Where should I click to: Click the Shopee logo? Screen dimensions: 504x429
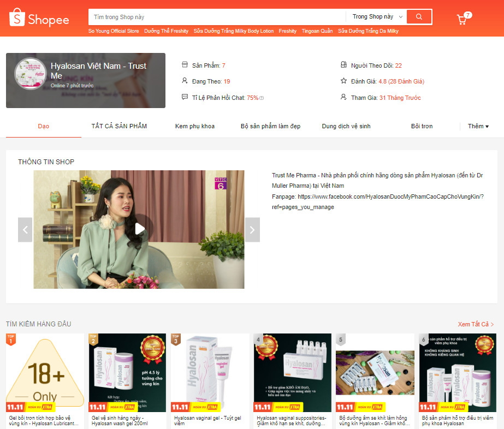tap(39, 17)
